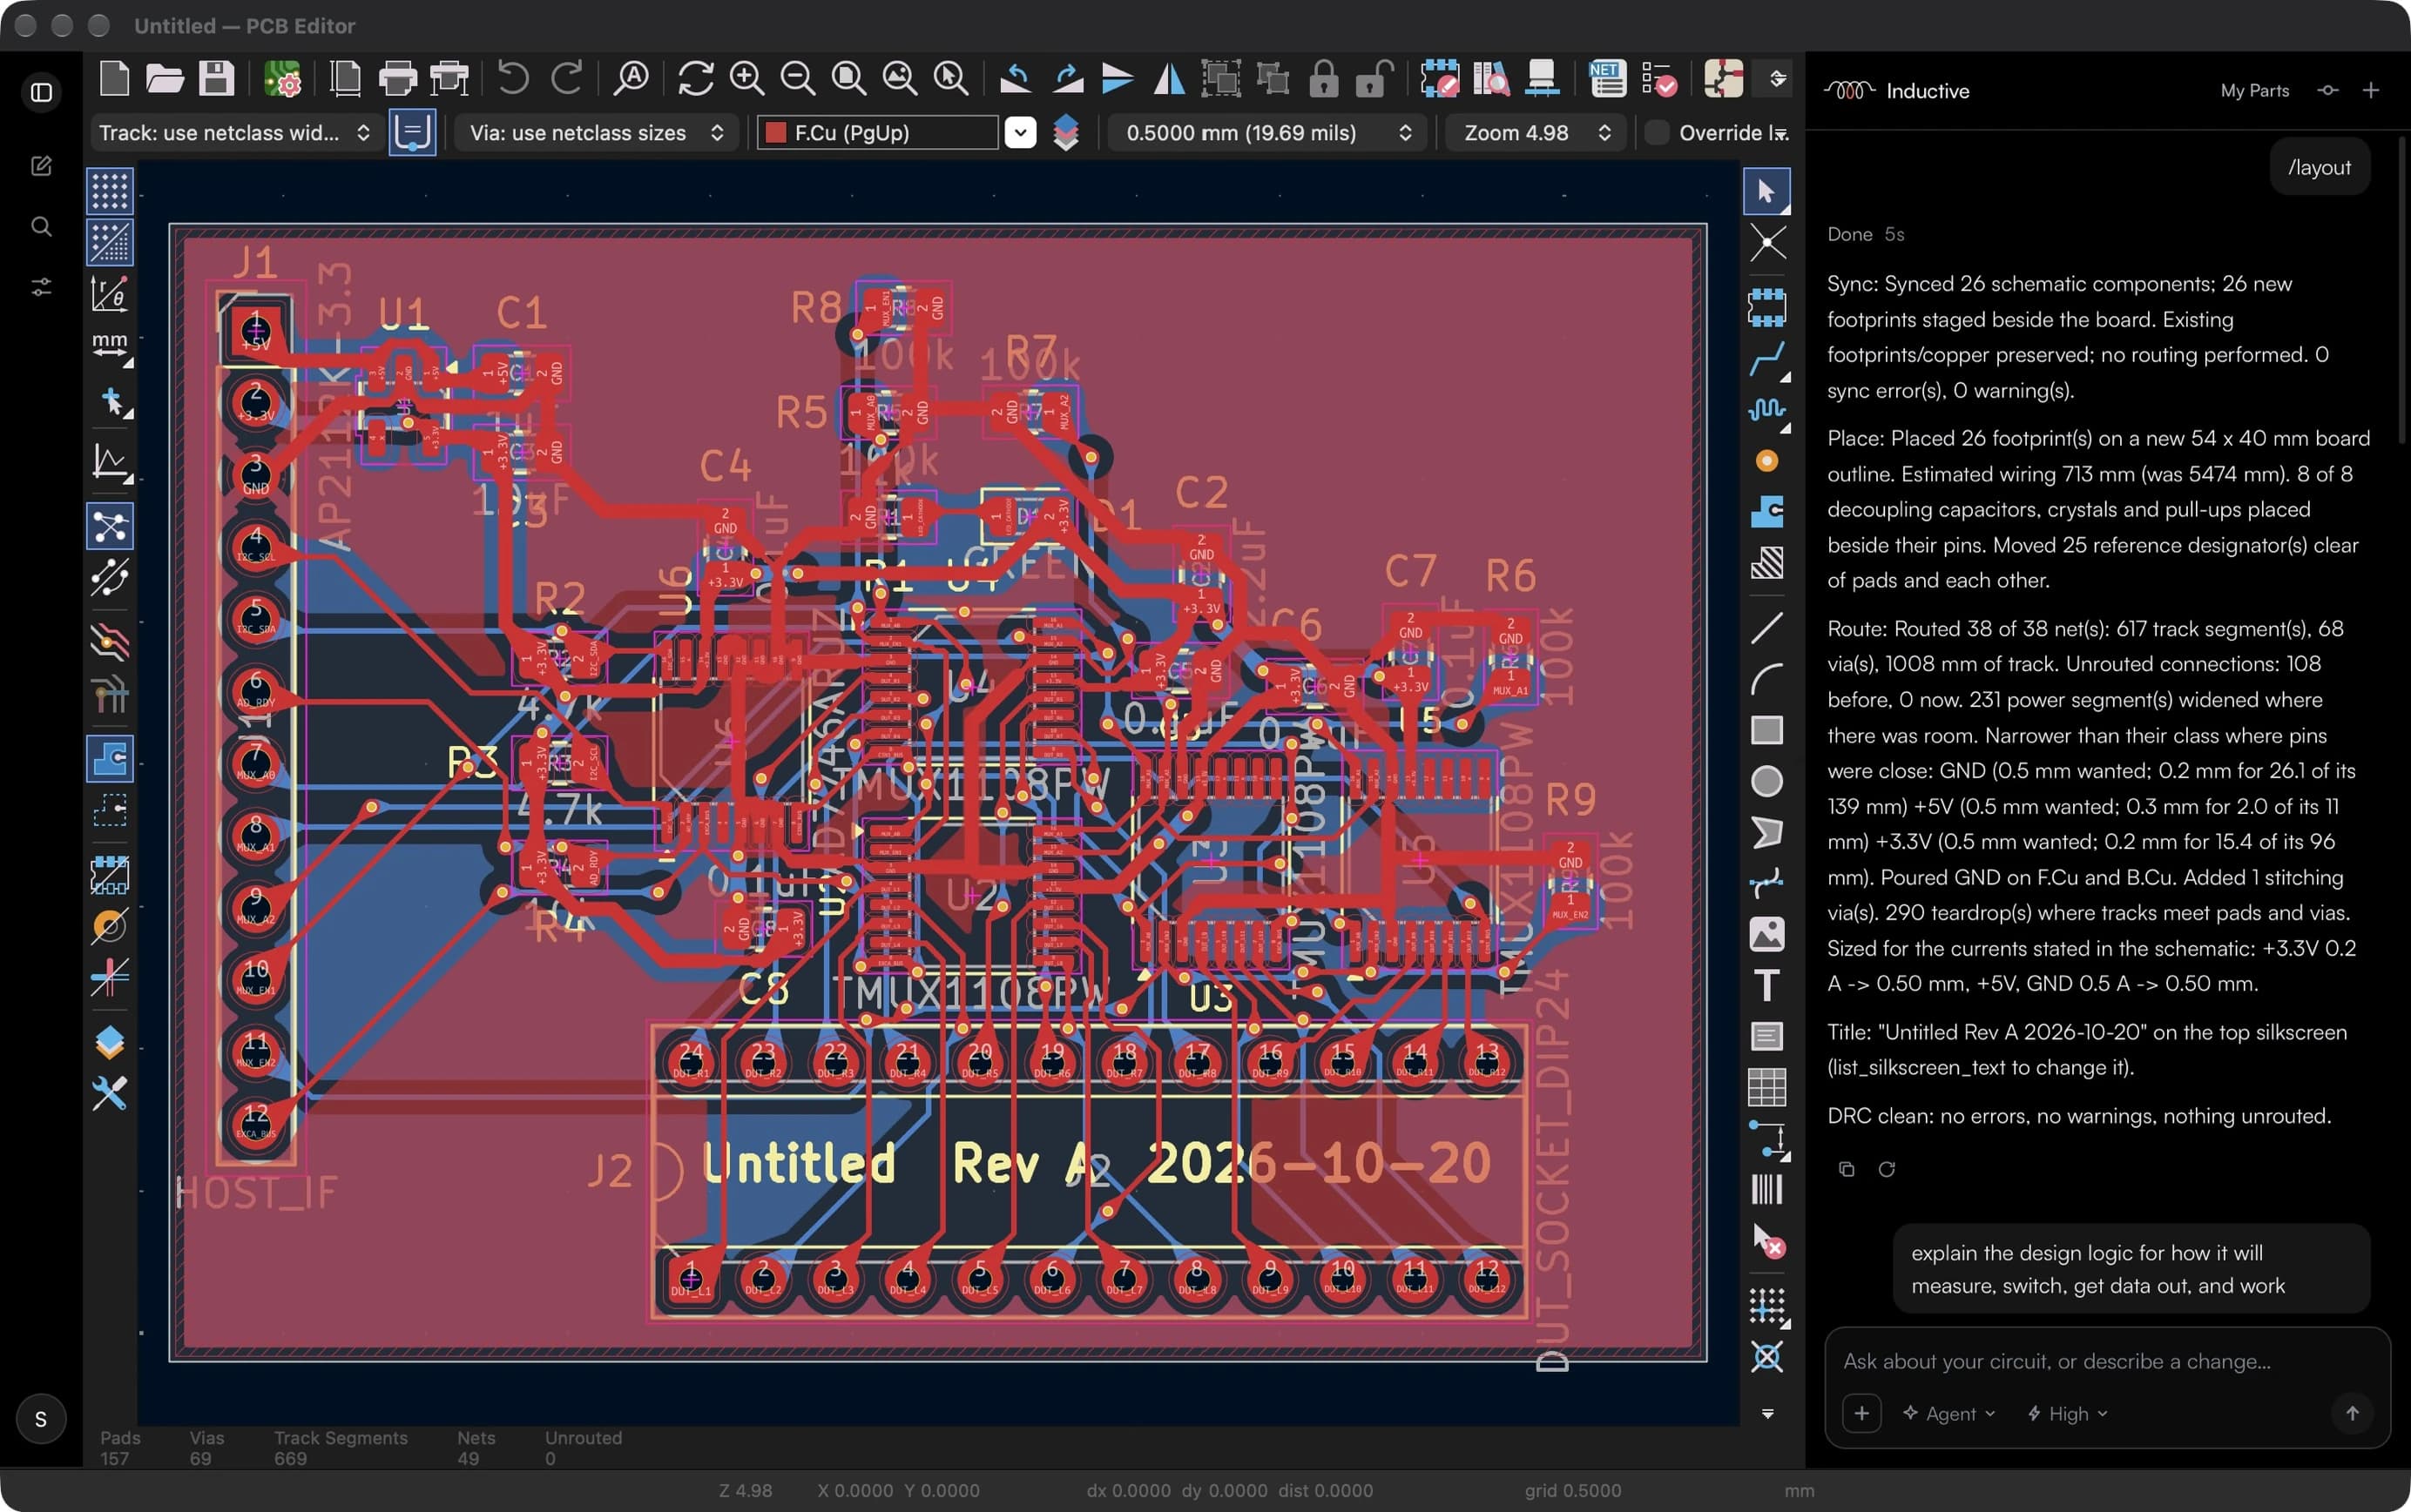Image resolution: width=2411 pixels, height=1512 pixels.
Task: Click the F.Cu red color swatch
Action: 774,133
